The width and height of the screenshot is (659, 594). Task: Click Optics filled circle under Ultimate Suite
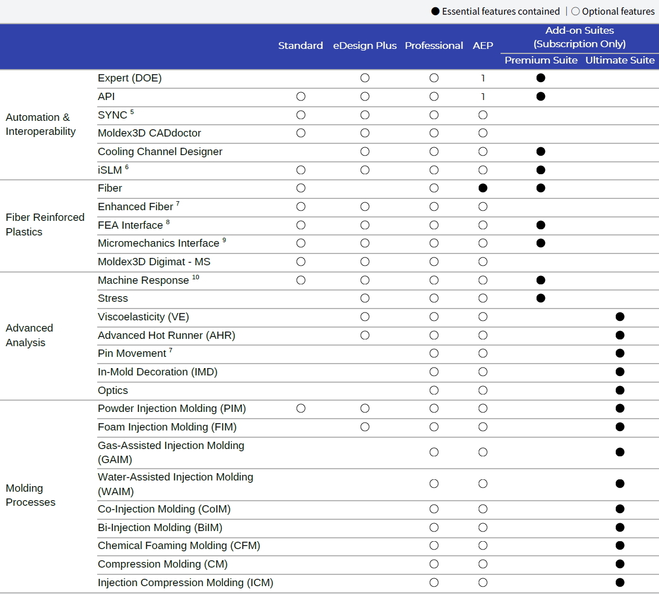[620, 390]
